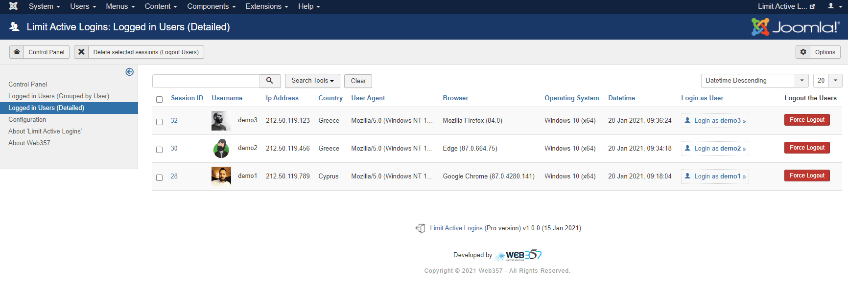Sort by Country column header
The height and width of the screenshot is (286, 848).
pyautogui.click(x=330, y=98)
